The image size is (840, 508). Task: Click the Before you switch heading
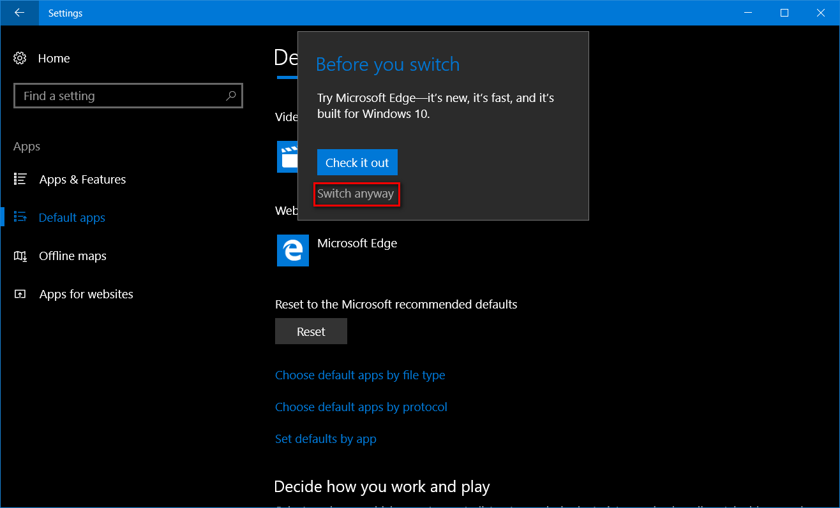pyautogui.click(x=387, y=64)
